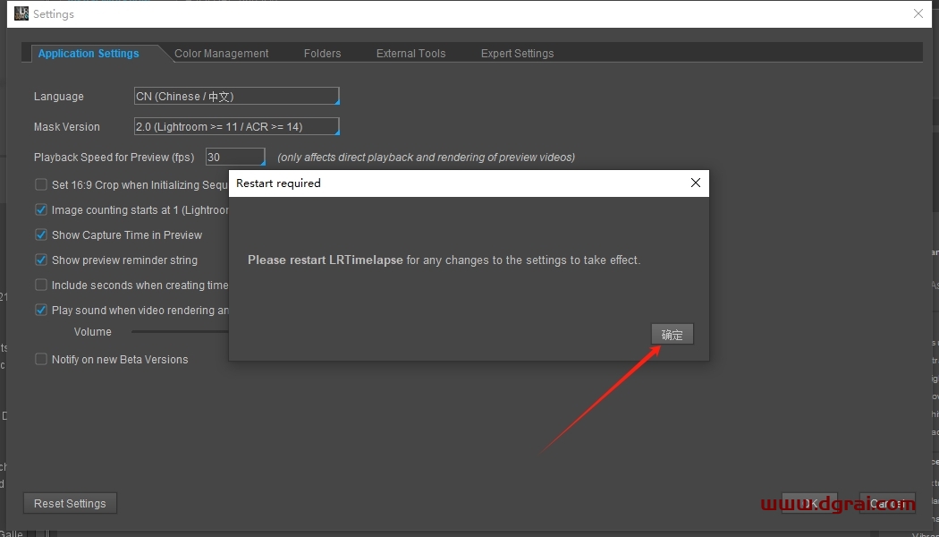939x537 pixels.
Task: Select the External Tools tab
Action: tap(410, 54)
